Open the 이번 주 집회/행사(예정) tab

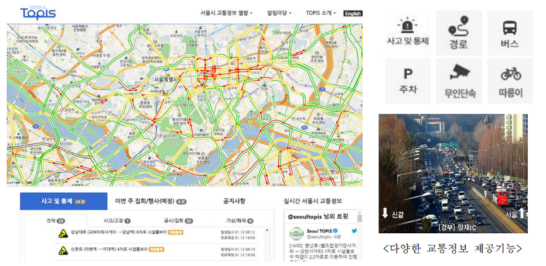151,201
